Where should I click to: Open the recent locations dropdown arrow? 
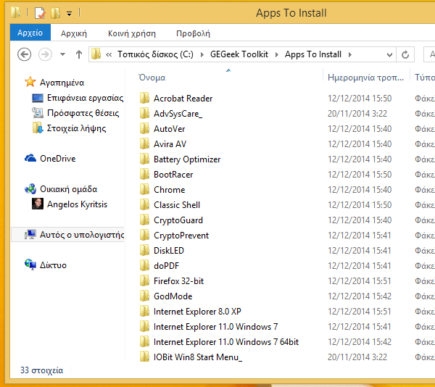pyautogui.click(x=62, y=54)
